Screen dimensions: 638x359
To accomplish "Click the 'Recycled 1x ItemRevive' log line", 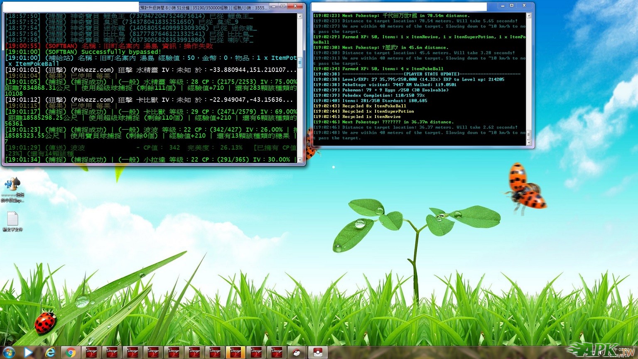I will pos(357,117).
